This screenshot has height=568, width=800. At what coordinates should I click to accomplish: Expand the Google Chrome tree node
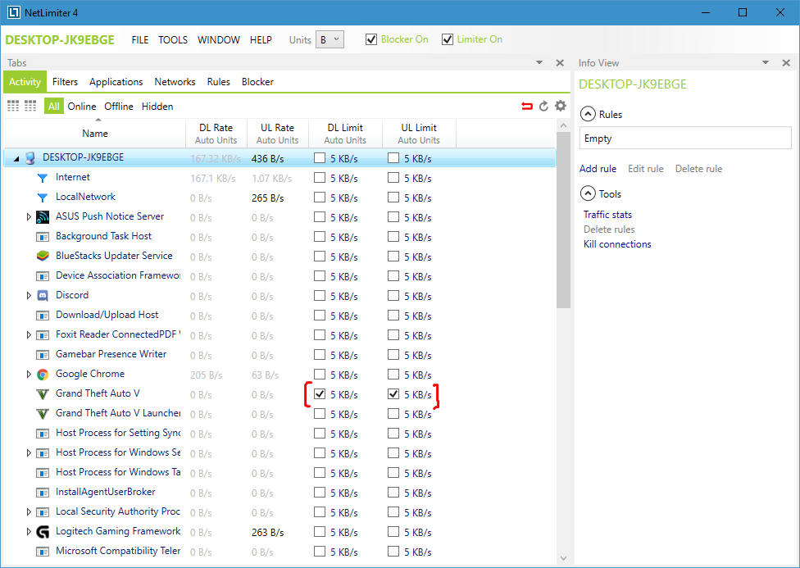[x=29, y=375]
